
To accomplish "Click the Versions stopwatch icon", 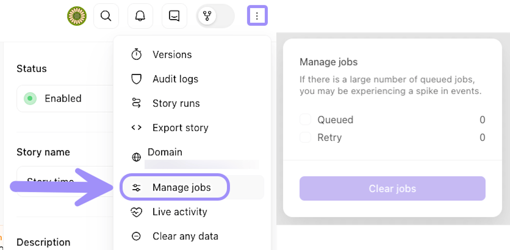I will (x=136, y=54).
